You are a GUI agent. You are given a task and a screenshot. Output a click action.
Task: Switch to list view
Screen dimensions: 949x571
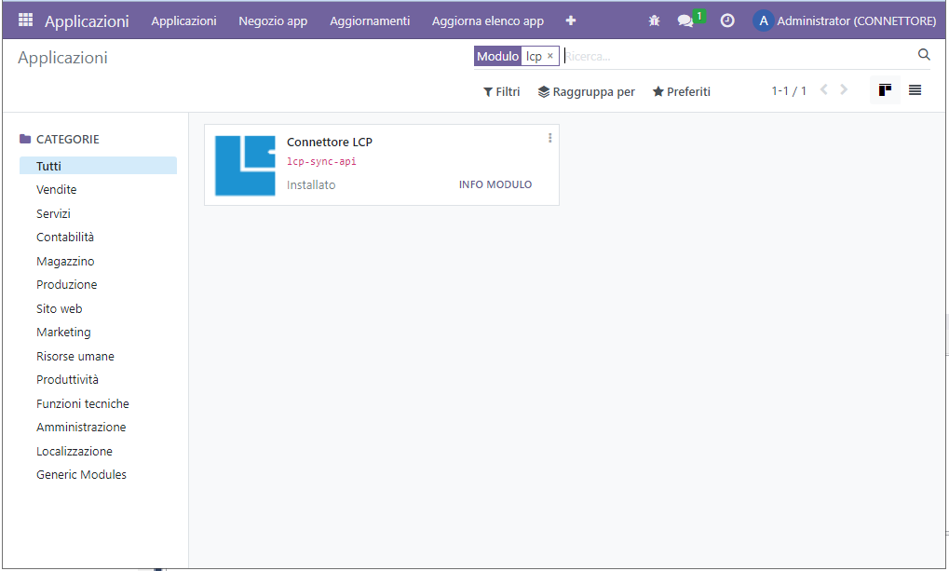coord(915,90)
